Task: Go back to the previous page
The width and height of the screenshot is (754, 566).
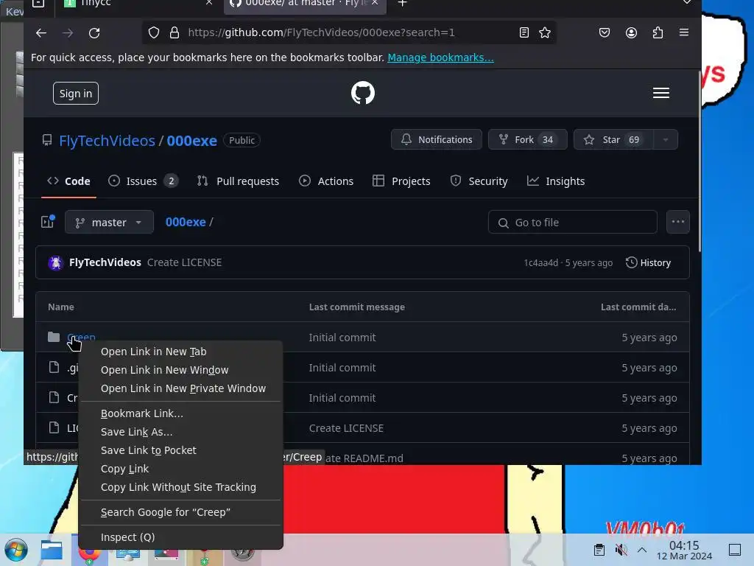Action: click(41, 32)
